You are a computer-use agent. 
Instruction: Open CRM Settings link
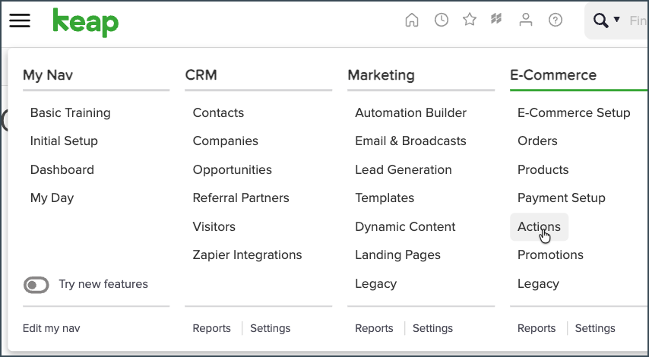click(x=271, y=328)
